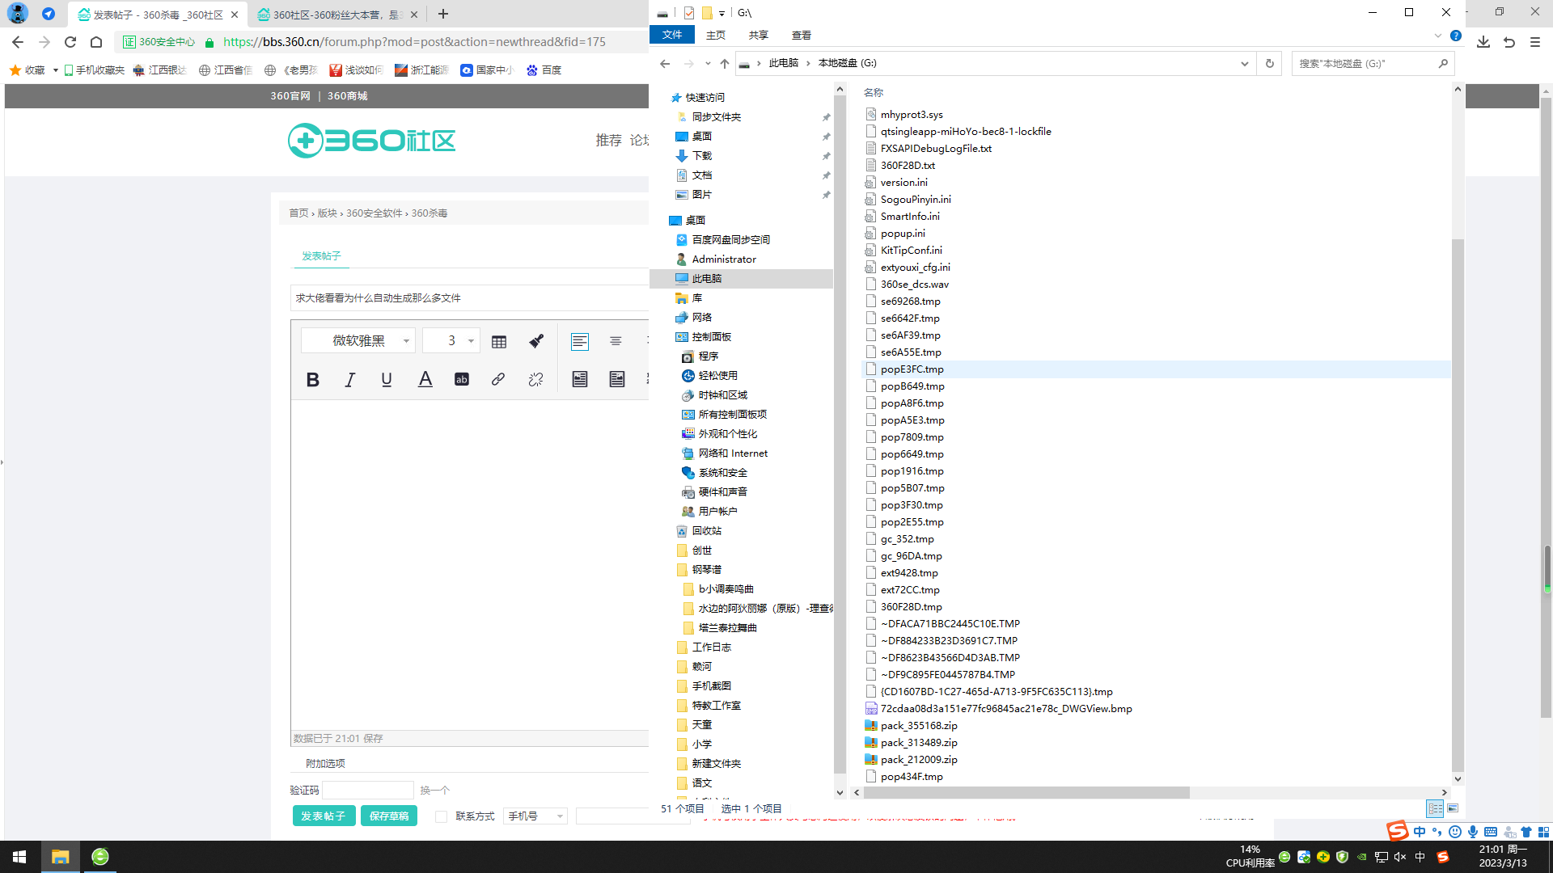Click the Explorer file list horizontal scrollbar
Viewport: 1553px width, 873px height.
(x=1026, y=793)
